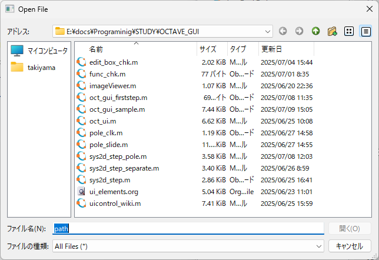Click the Octave icon of imageViewer.m
The image size is (379, 260).
(81, 86)
